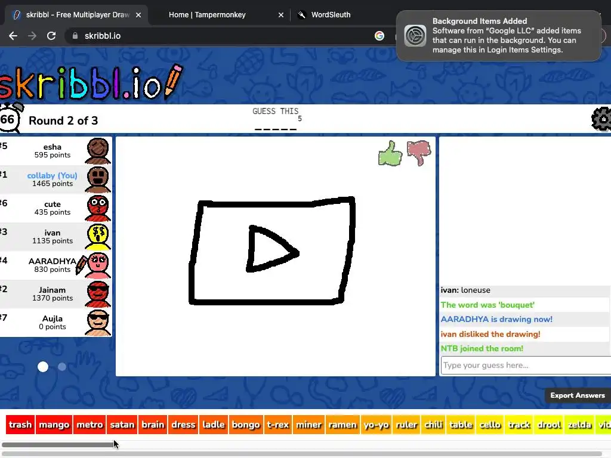Select the word suggestion 'metro'
This screenshot has width=611, height=458.
tap(90, 425)
